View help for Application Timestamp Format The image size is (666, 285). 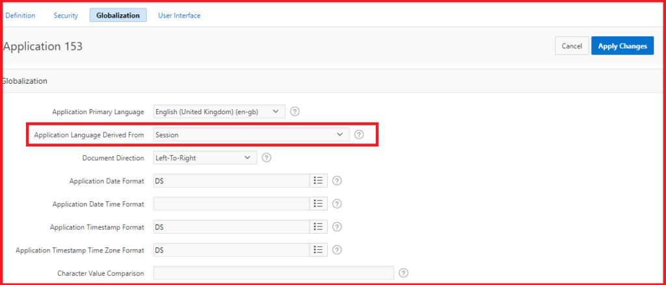tap(337, 227)
